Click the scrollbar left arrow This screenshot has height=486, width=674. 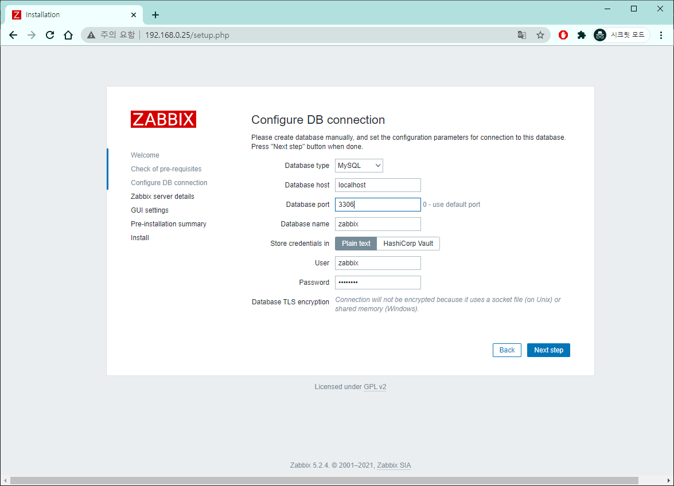click(5, 480)
